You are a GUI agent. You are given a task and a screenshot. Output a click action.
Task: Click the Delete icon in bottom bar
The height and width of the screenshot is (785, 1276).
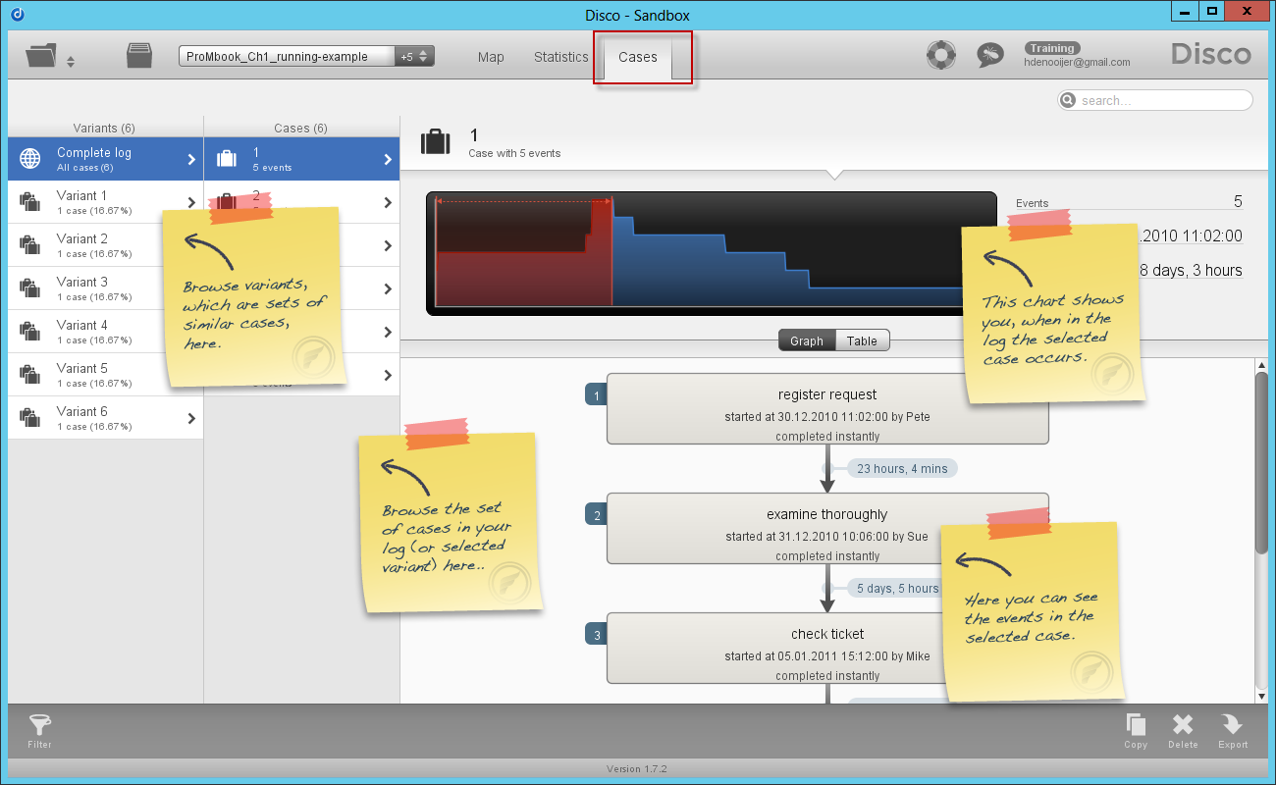tap(1183, 726)
